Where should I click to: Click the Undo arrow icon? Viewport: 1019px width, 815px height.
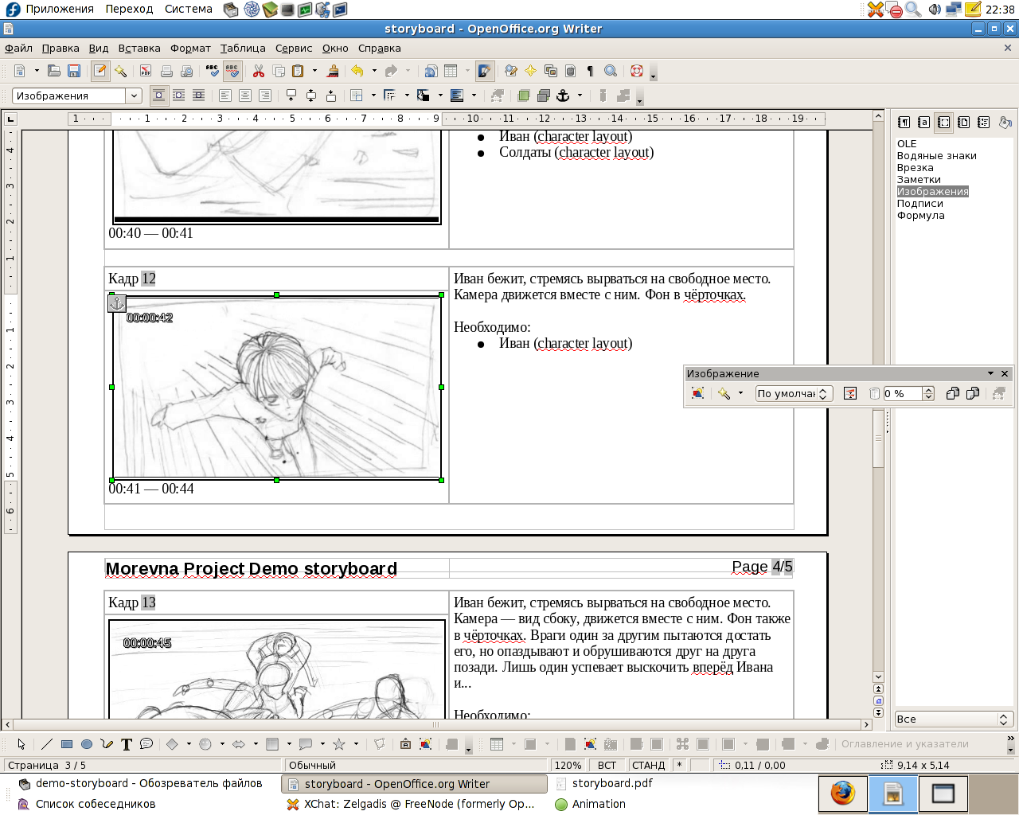pyautogui.click(x=357, y=71)
